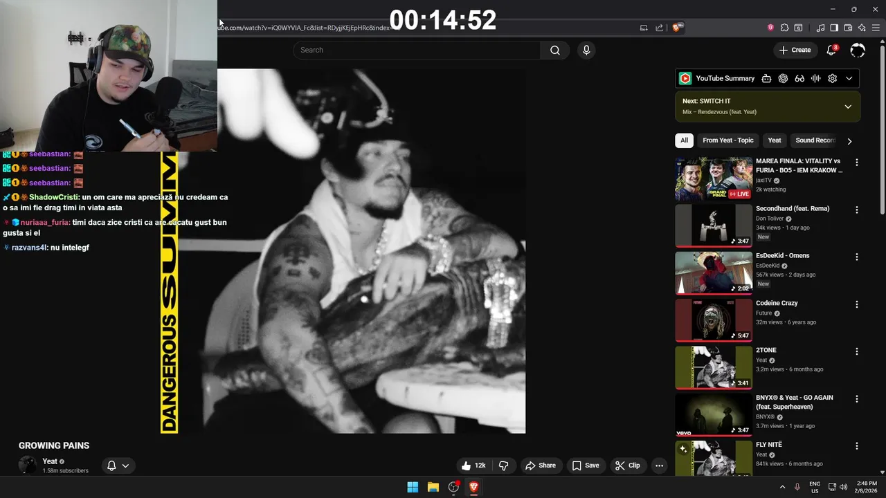
Task: Click the Yeat channel avatar
Action: 28,465
